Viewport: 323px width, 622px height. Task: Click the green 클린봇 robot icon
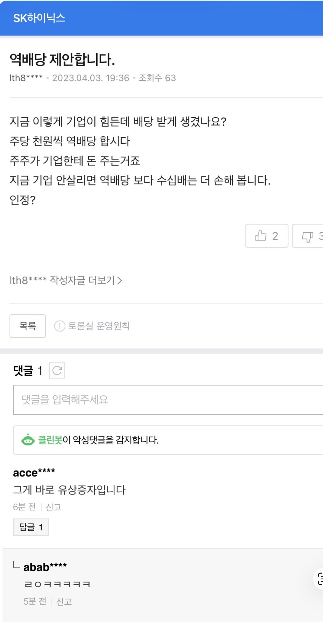point(28,440)
